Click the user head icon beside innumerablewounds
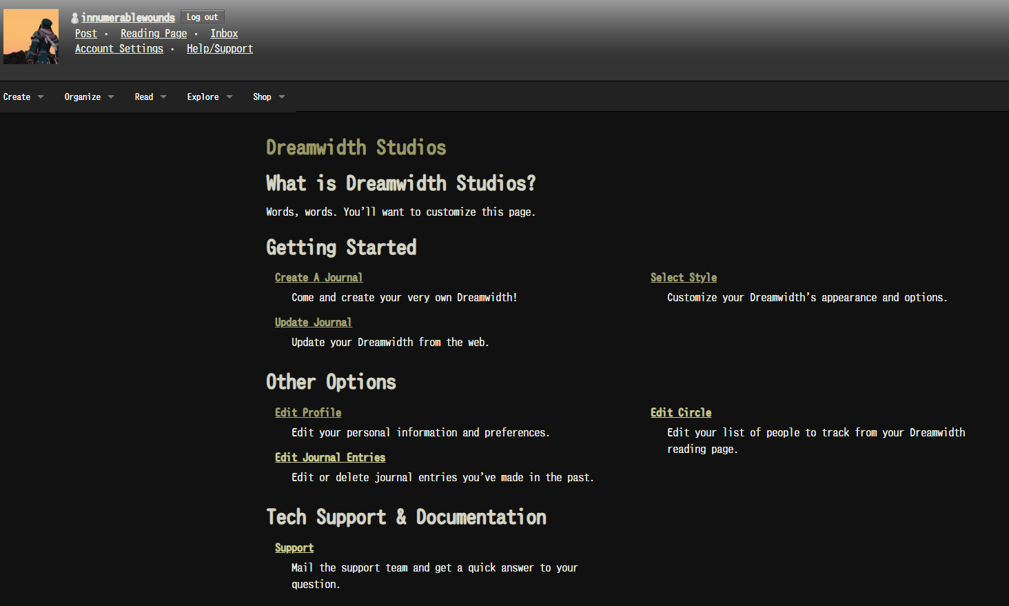The image size is (1009, 606). 74,18
